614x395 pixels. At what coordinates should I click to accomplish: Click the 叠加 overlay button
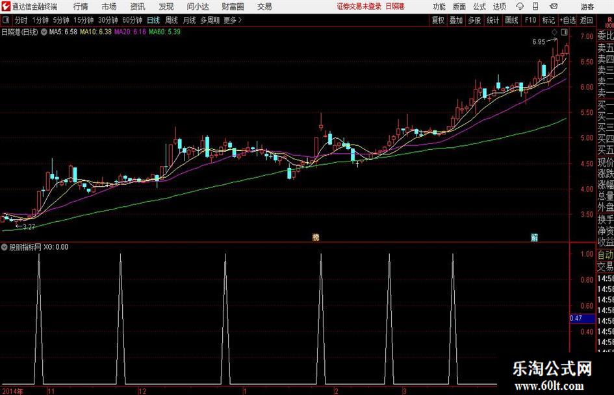tap(456, 20)
